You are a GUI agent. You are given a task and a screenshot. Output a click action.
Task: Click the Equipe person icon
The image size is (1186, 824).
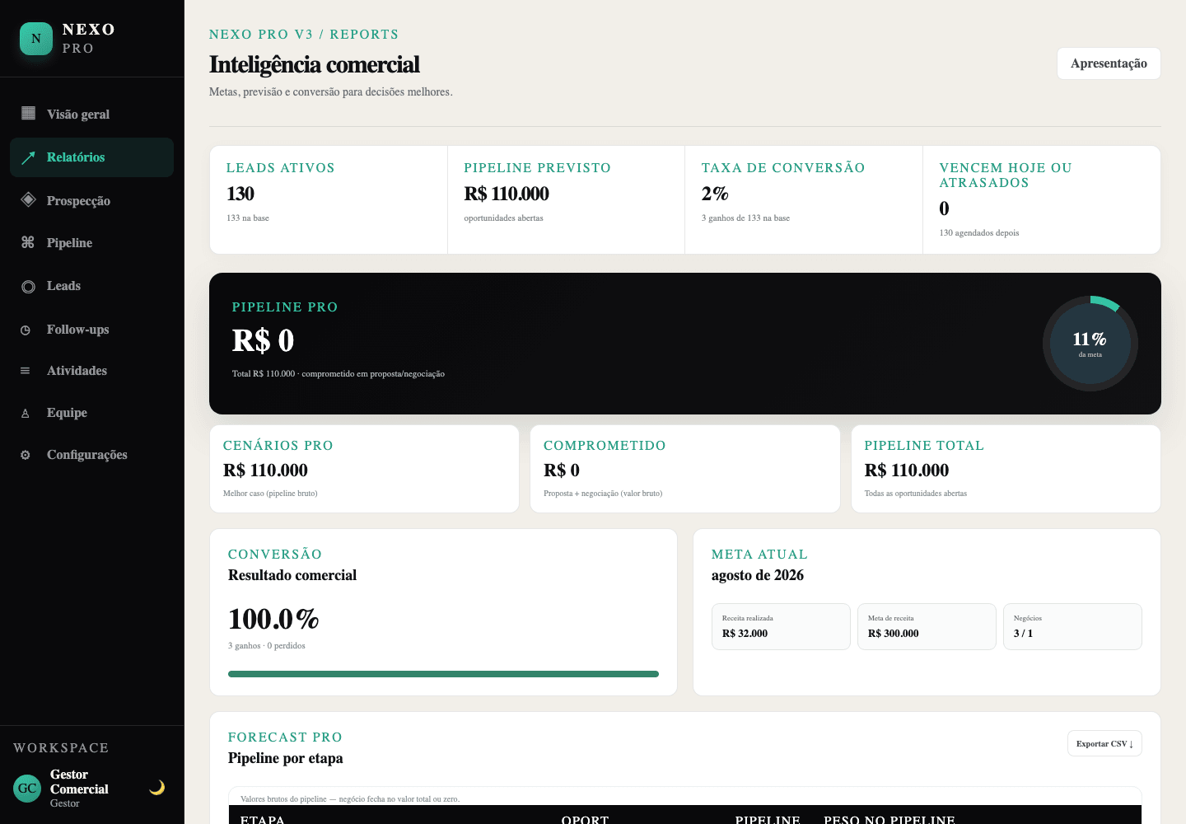[x=26, y=413]
